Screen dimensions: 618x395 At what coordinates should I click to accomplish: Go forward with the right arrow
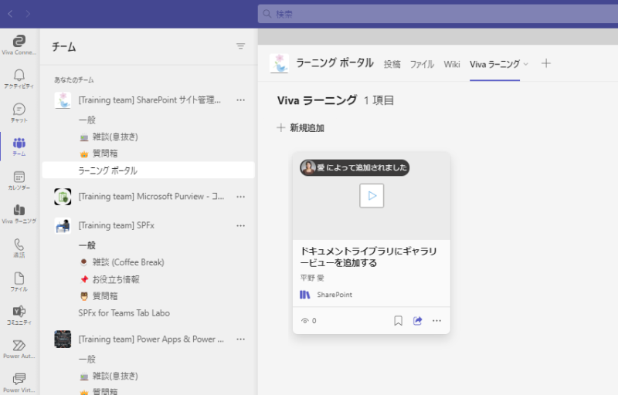click(28, 14)
